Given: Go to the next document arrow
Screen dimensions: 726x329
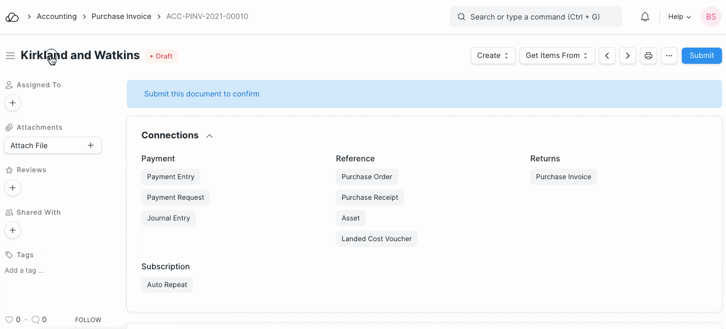Looking at the screenshot, I should tap(628, 56).
